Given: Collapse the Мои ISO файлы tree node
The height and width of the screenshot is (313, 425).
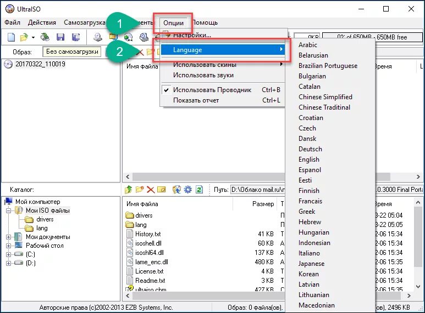Looking at the screenshot, I should 8,210.
